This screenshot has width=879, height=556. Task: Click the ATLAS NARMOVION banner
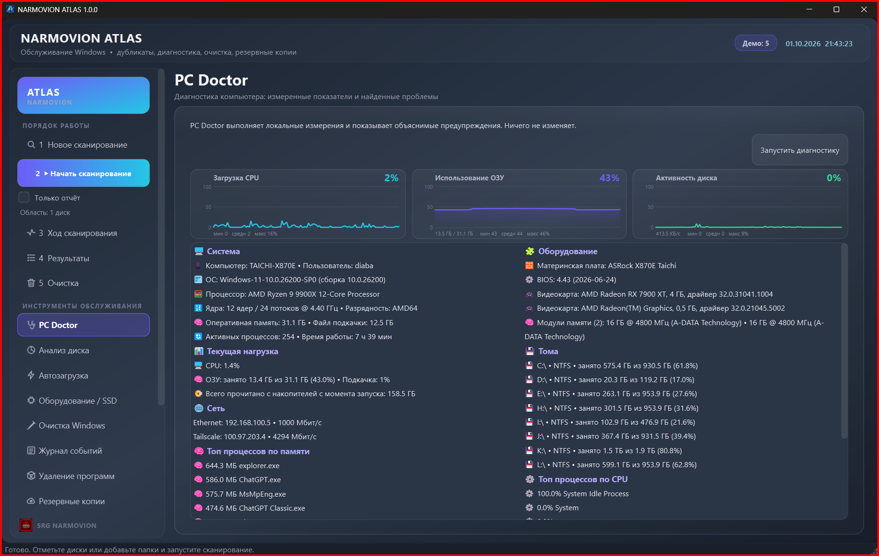(83, 95)
